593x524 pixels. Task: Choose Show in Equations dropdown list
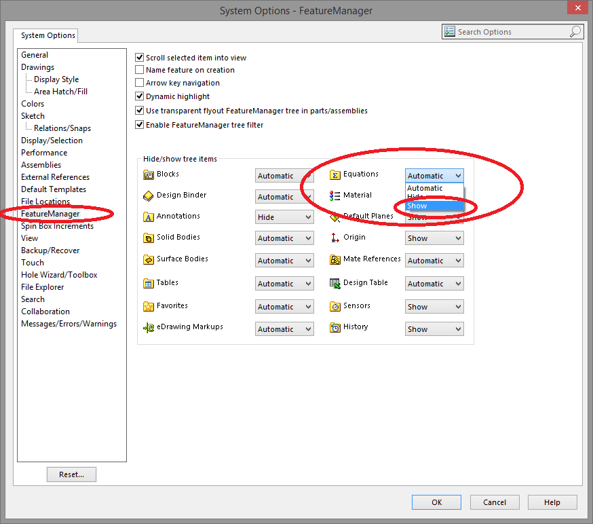(434, 206)
